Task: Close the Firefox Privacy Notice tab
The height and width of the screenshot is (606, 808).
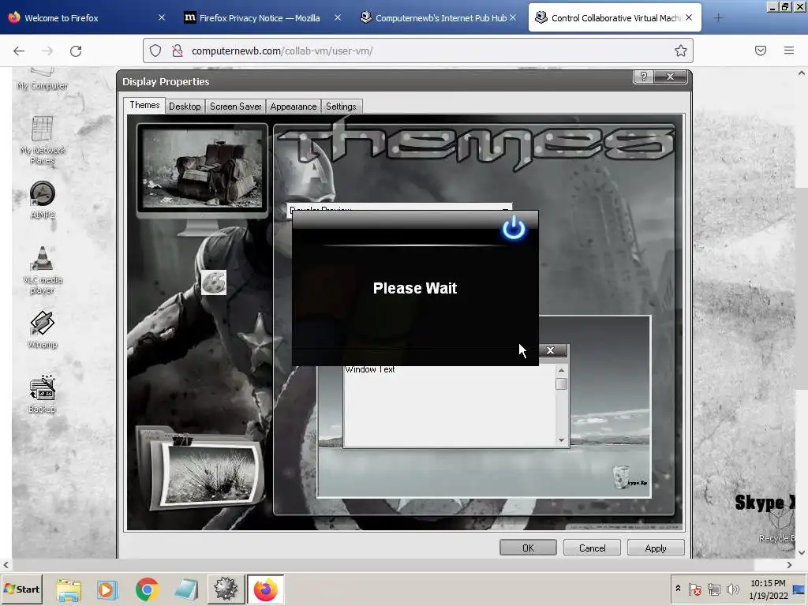Action: tap(337, 17)
